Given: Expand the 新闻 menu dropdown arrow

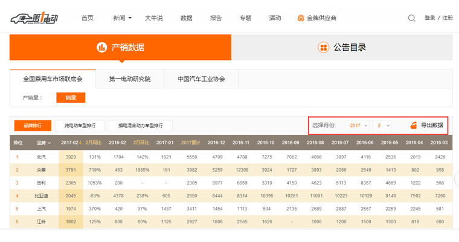Looking at the screenshot, I should (130, 18).
